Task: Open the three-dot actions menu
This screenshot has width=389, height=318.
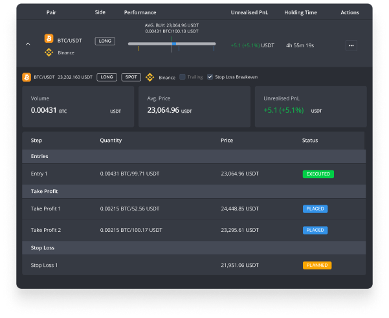Action: click(351, 45)
